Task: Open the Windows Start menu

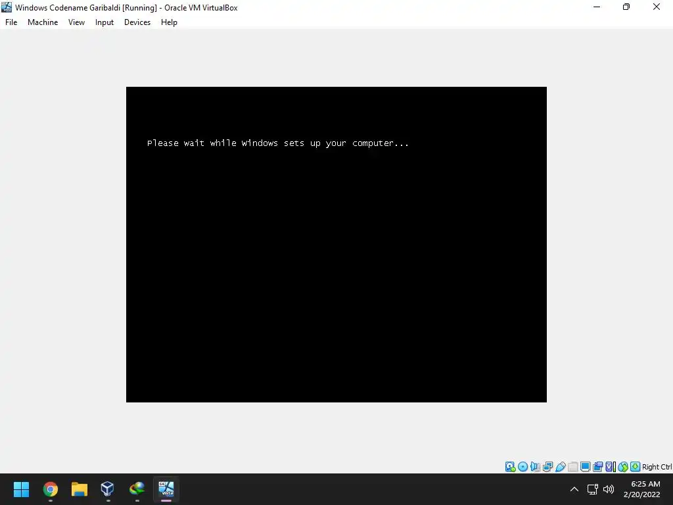Action: click(x=21, y=489)
